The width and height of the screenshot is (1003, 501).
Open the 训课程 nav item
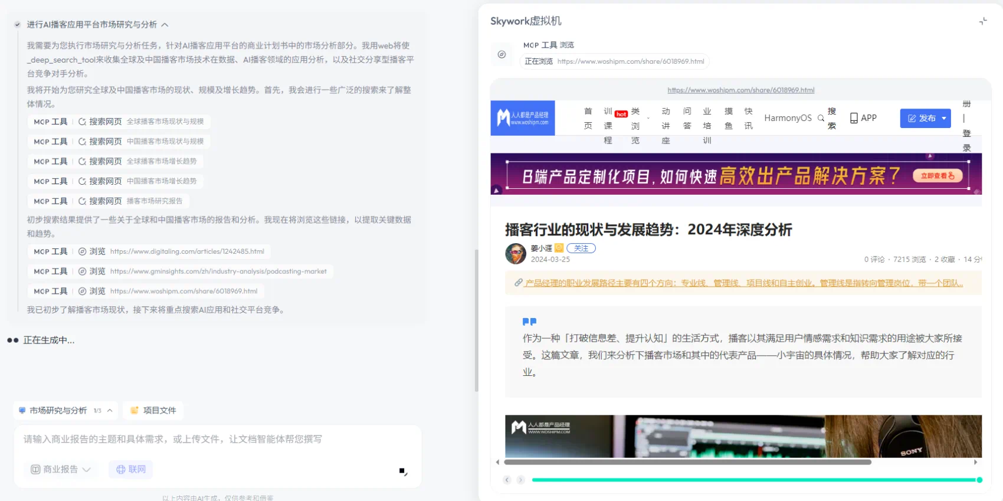tap(608, 126)
